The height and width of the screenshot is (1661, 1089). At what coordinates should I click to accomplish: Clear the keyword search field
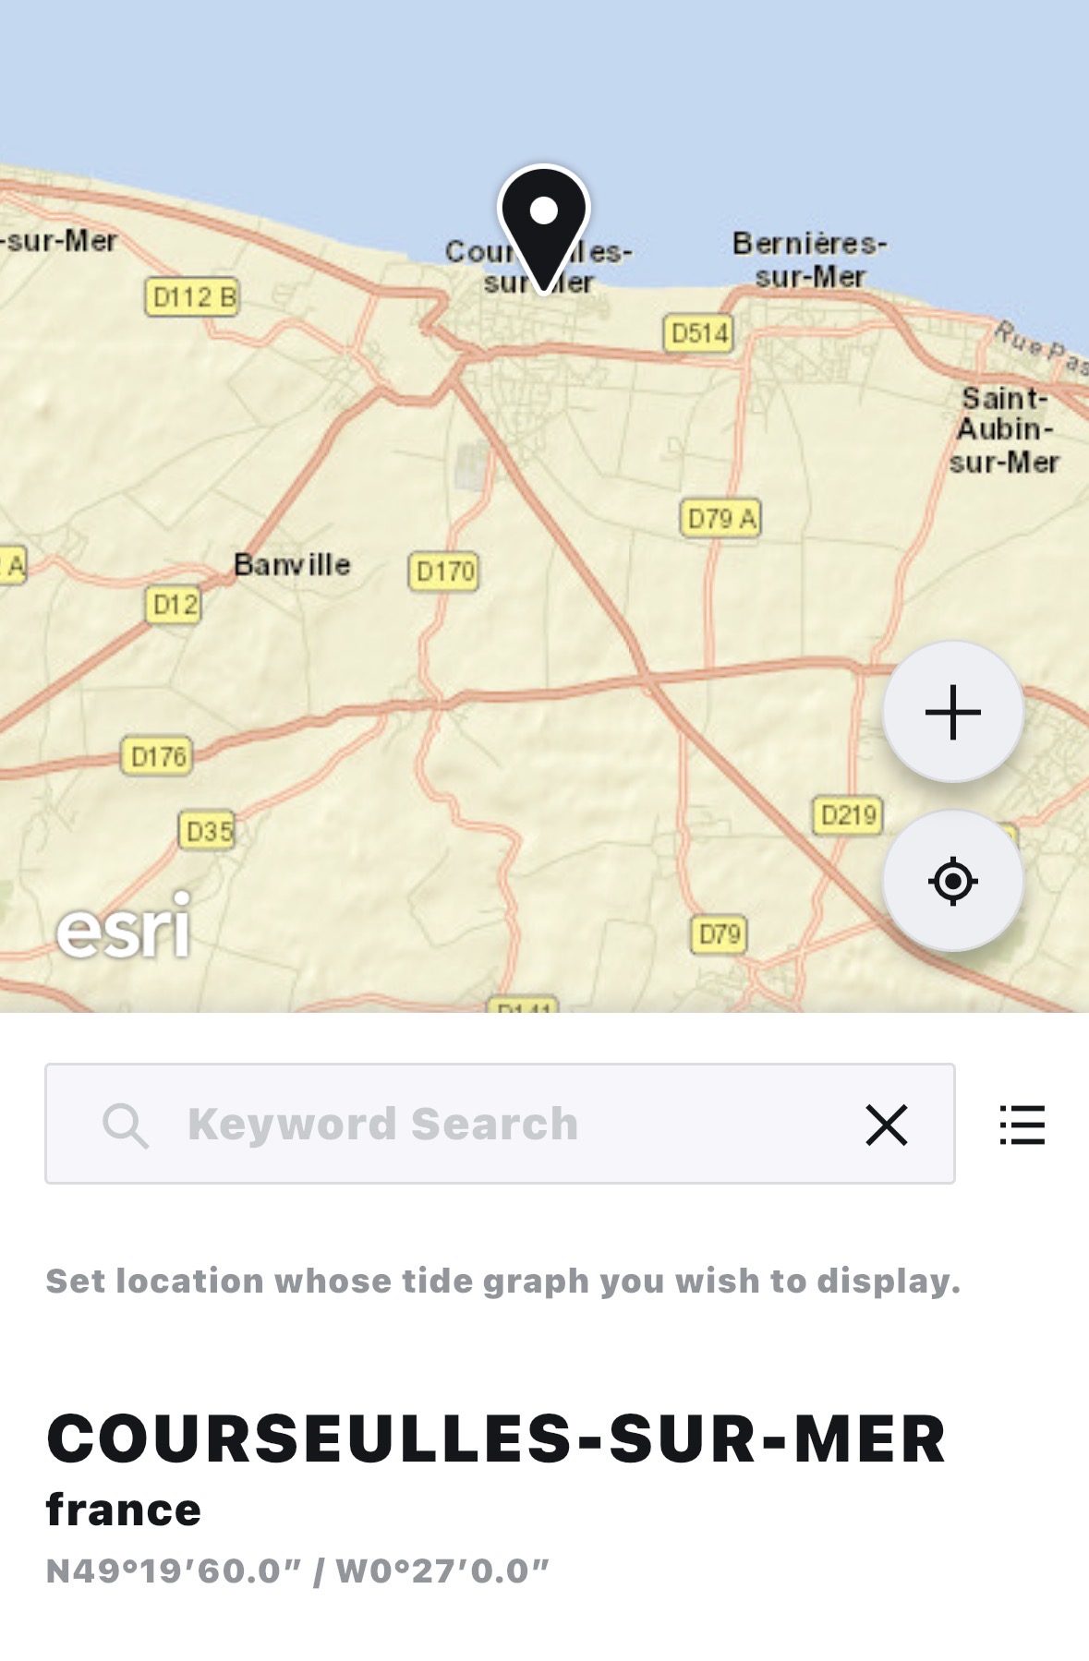886,1125
